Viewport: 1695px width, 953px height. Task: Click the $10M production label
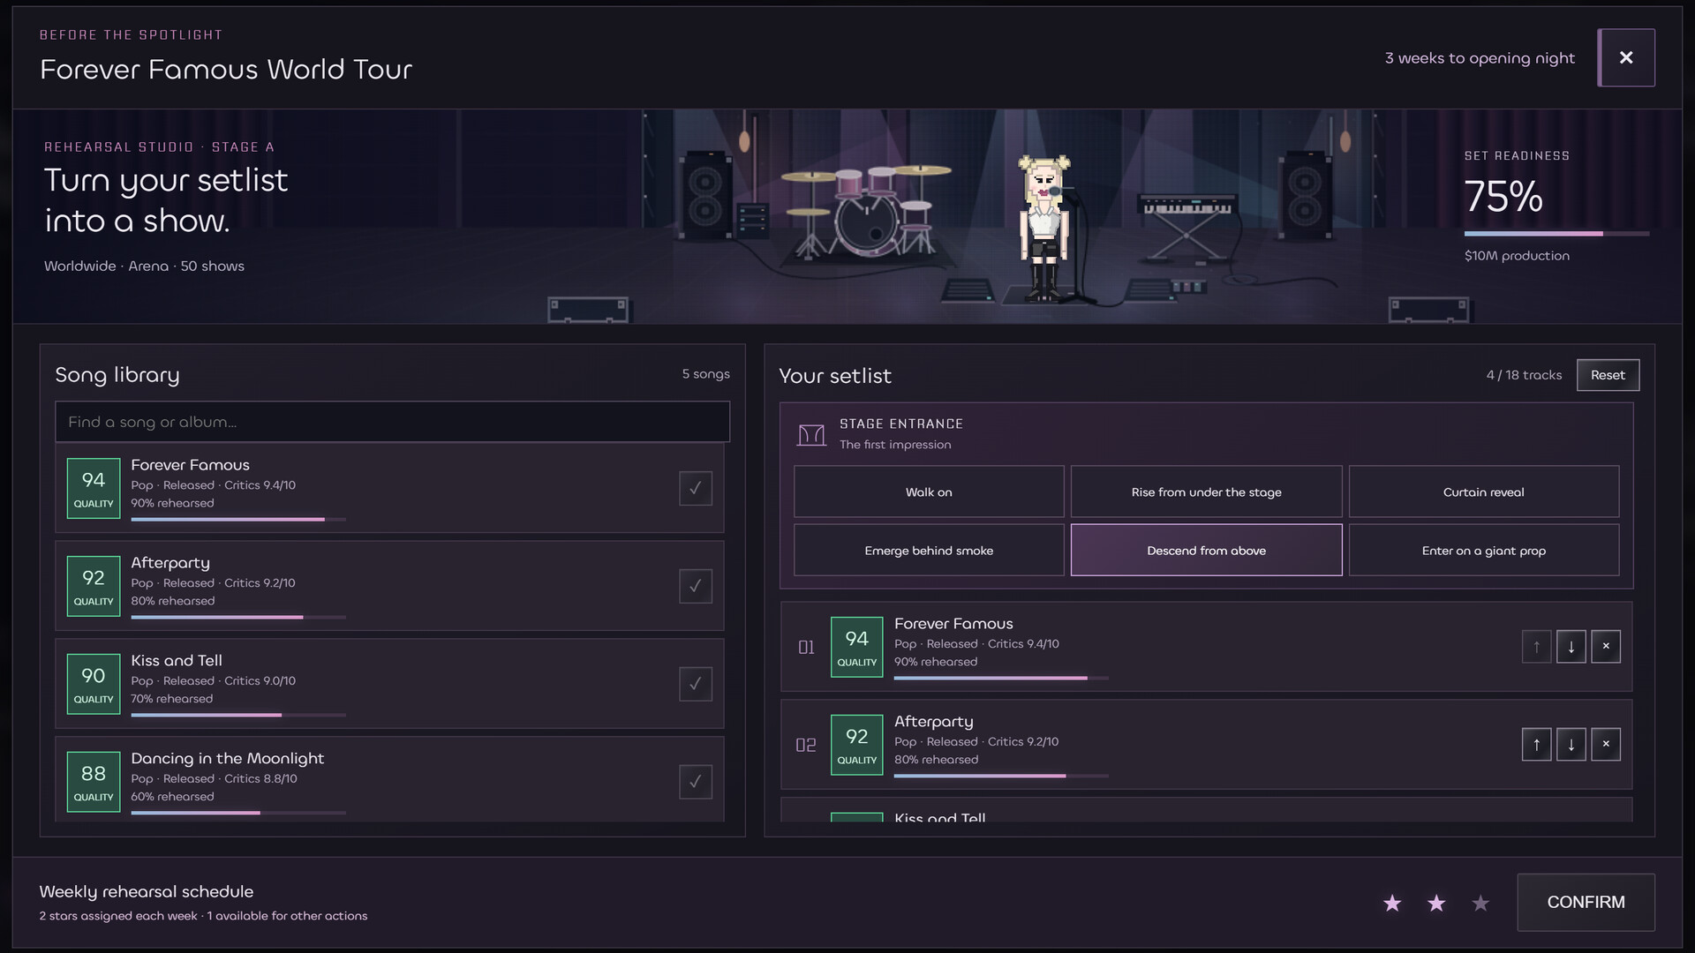(1517, 256)
